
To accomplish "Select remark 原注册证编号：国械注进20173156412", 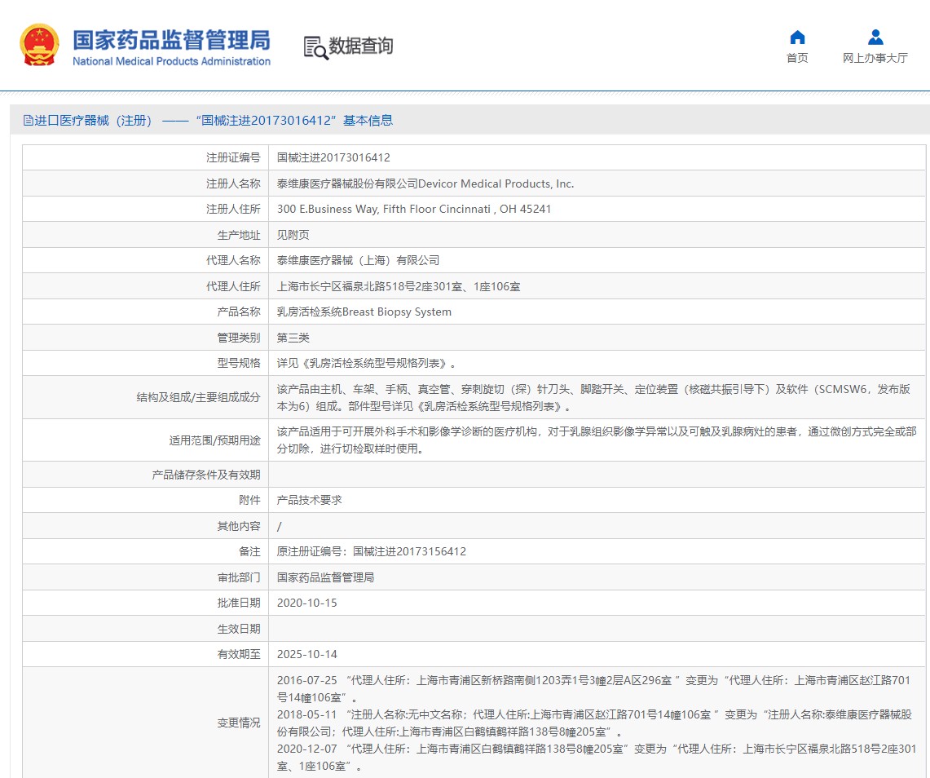I will tap(372, 552).
